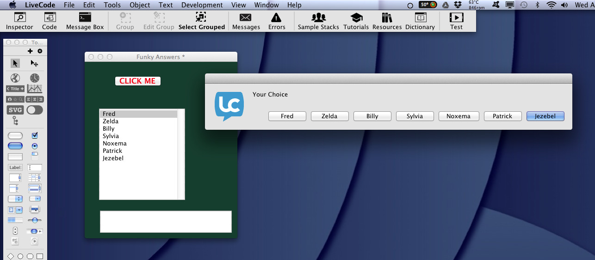This screenshot has height=260, width=595.
Task: Choose Patrick button in Your Choice dialog
Action: 502,116
